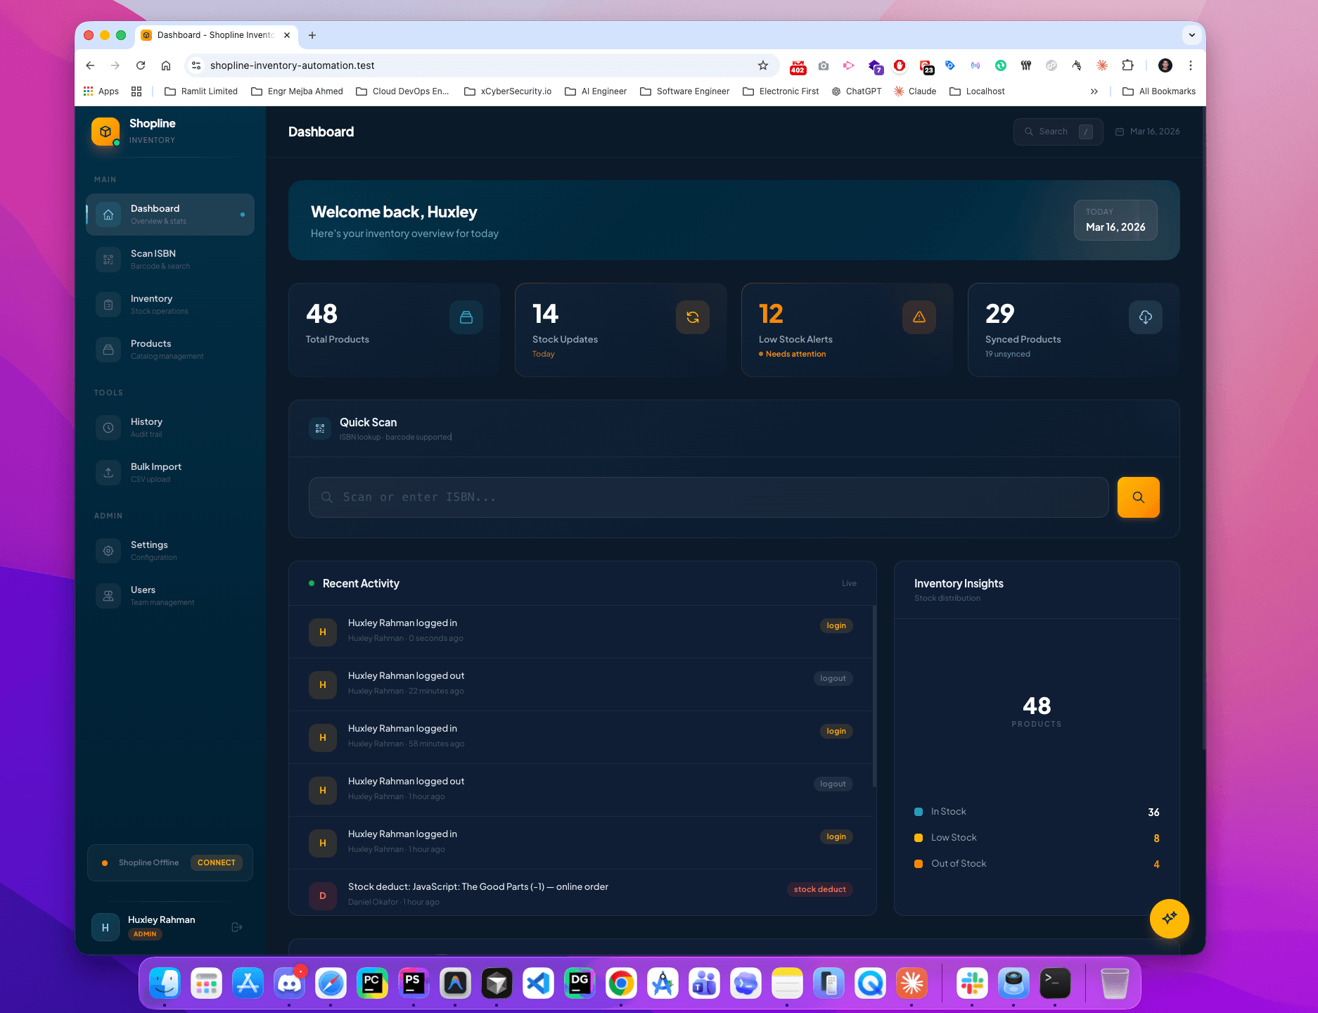Click the sparkle floating action button
Image resolution: width=1318 pixels, height=1013 pixels.
[1169, 919]
